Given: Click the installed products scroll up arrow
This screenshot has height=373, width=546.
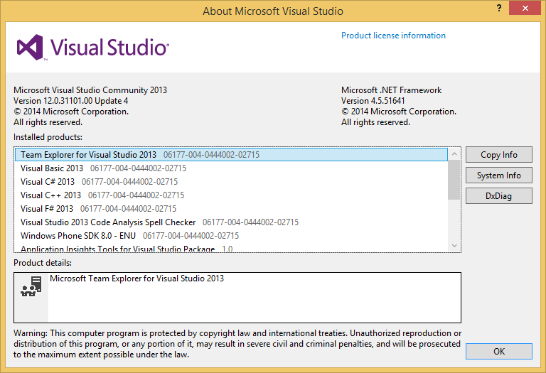Looking at the screenshot, I should [x=454, y=153].
